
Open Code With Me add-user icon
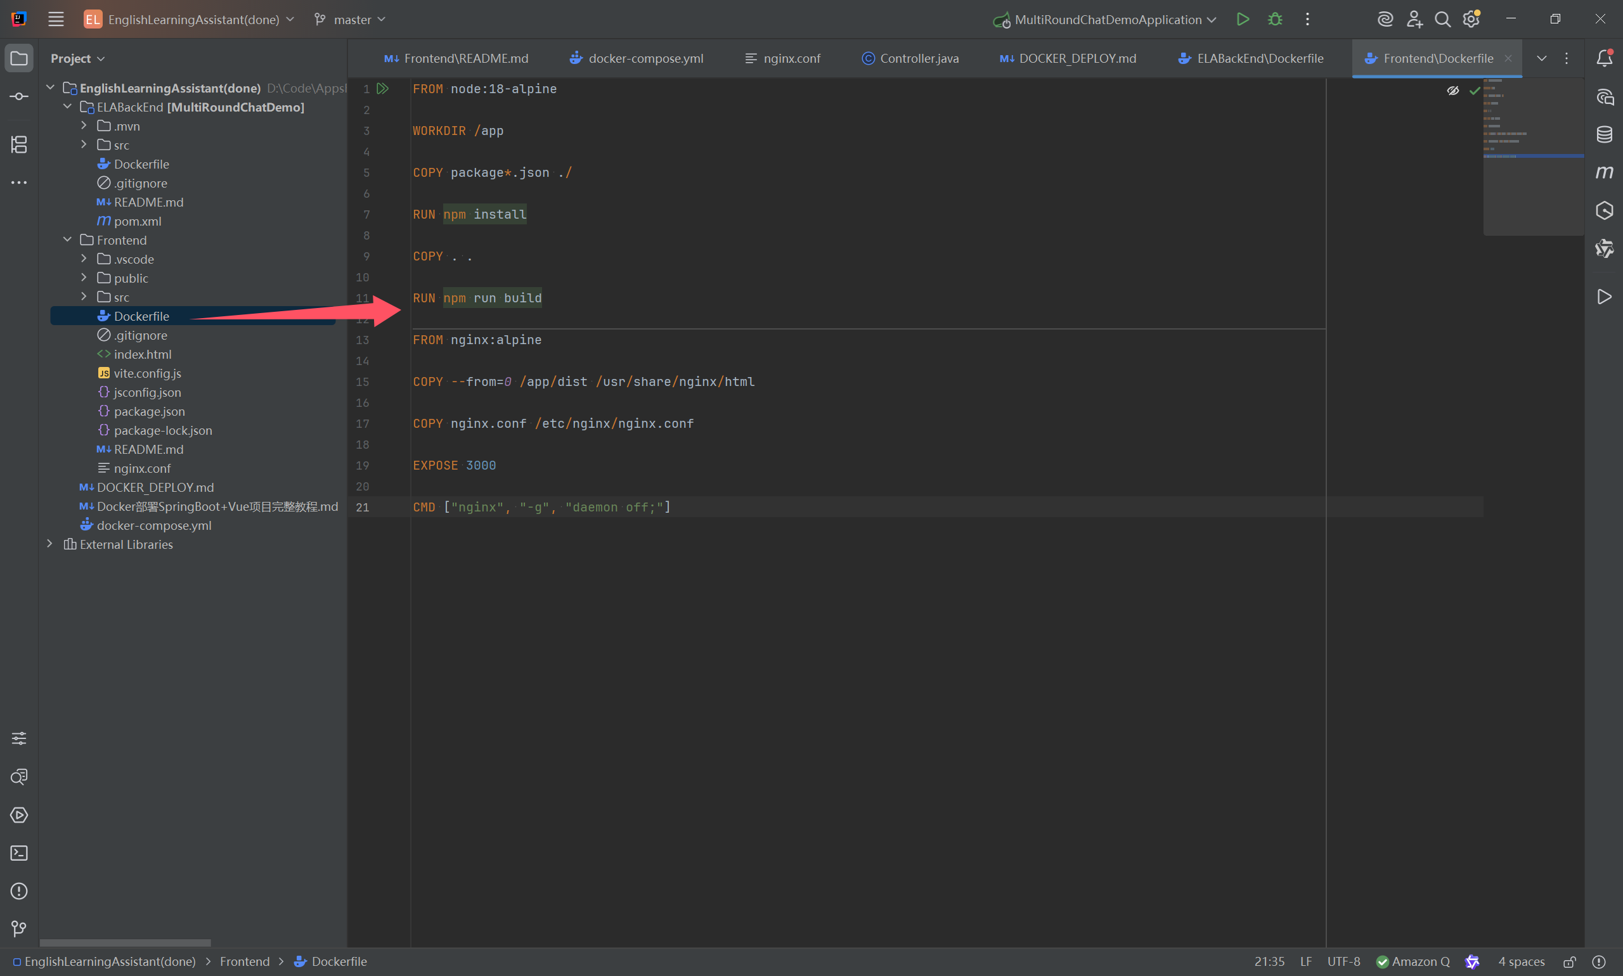1414,19
